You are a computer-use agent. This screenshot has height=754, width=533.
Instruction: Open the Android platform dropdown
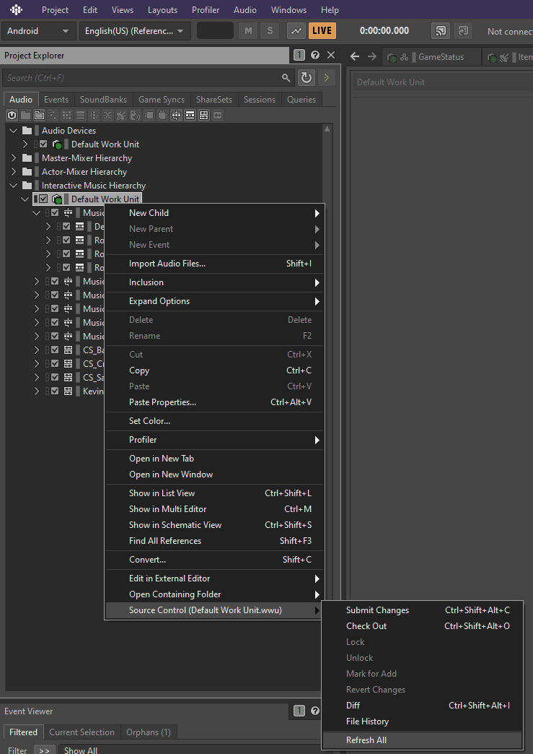coord(38,31)
